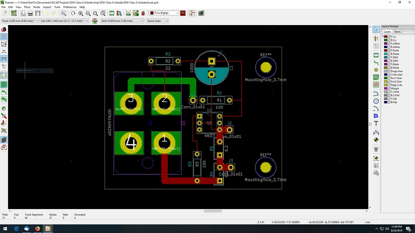Open the Via size dropdown

click(x=64, y=21)
